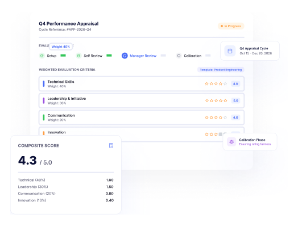Click the Communication criteria row title

coord(61,116)
